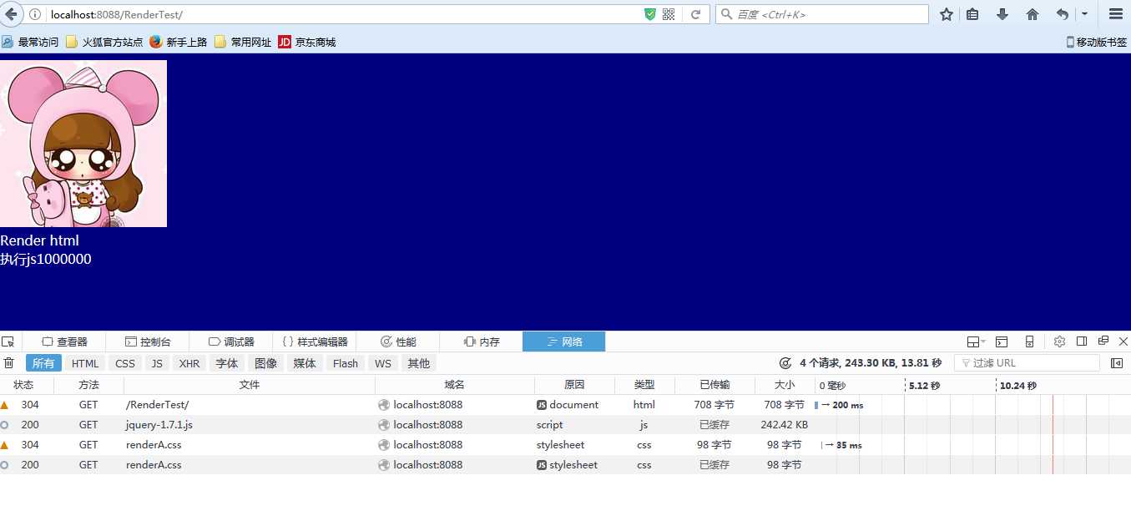Toggle 其他 other filter

click(x=419, y=363)
